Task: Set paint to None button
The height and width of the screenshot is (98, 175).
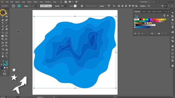Action: click(x=7, y=68)
